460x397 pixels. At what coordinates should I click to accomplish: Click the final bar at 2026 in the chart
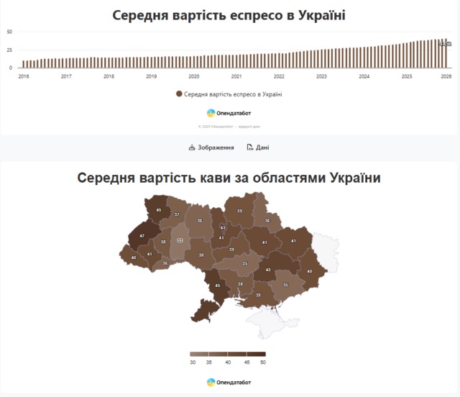pos(446,53)
